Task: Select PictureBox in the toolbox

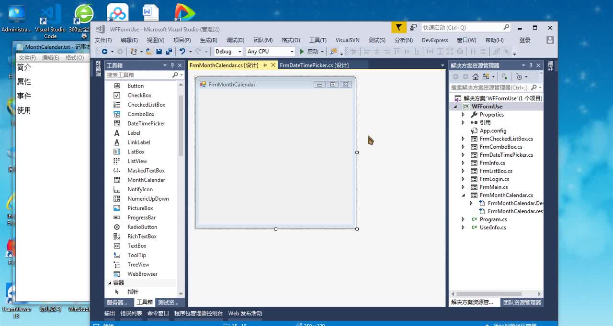Action: click(x=140, y=208)
